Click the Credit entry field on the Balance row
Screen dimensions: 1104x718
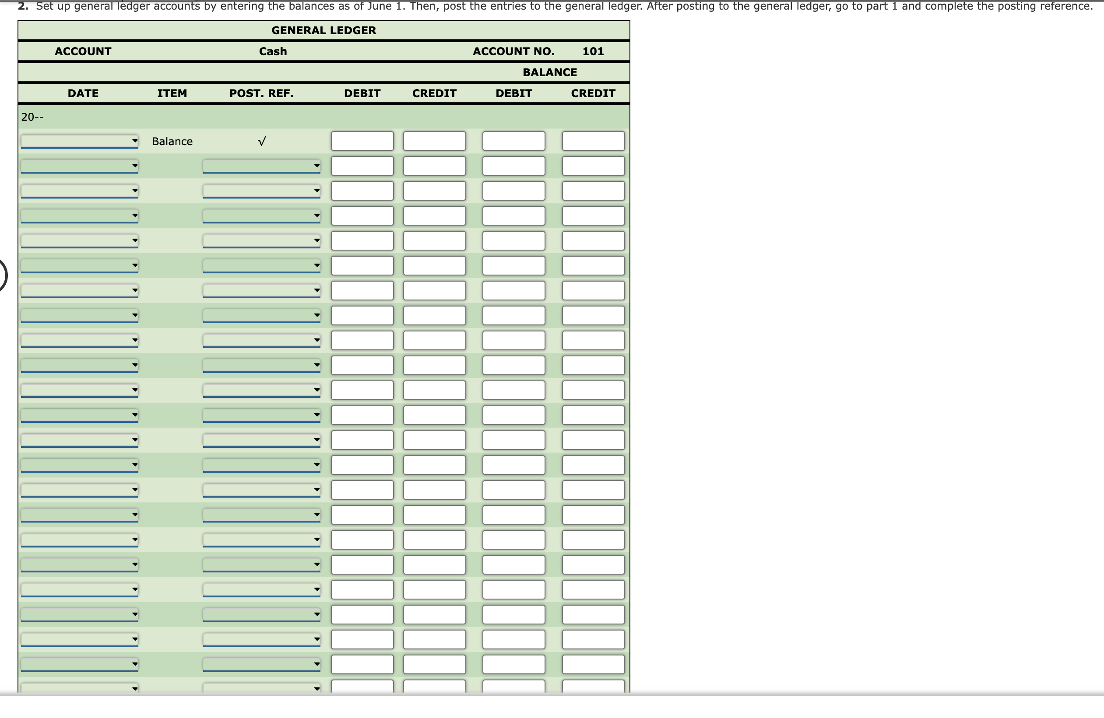(434, 141)
